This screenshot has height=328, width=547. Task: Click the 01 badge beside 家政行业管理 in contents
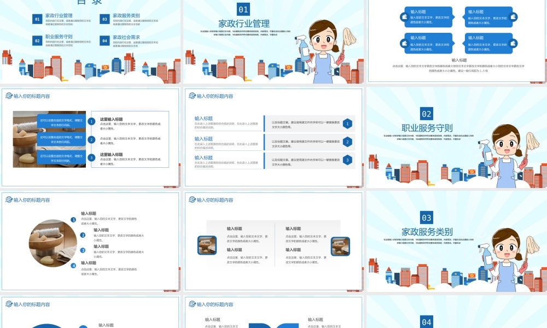pos(37,19)
